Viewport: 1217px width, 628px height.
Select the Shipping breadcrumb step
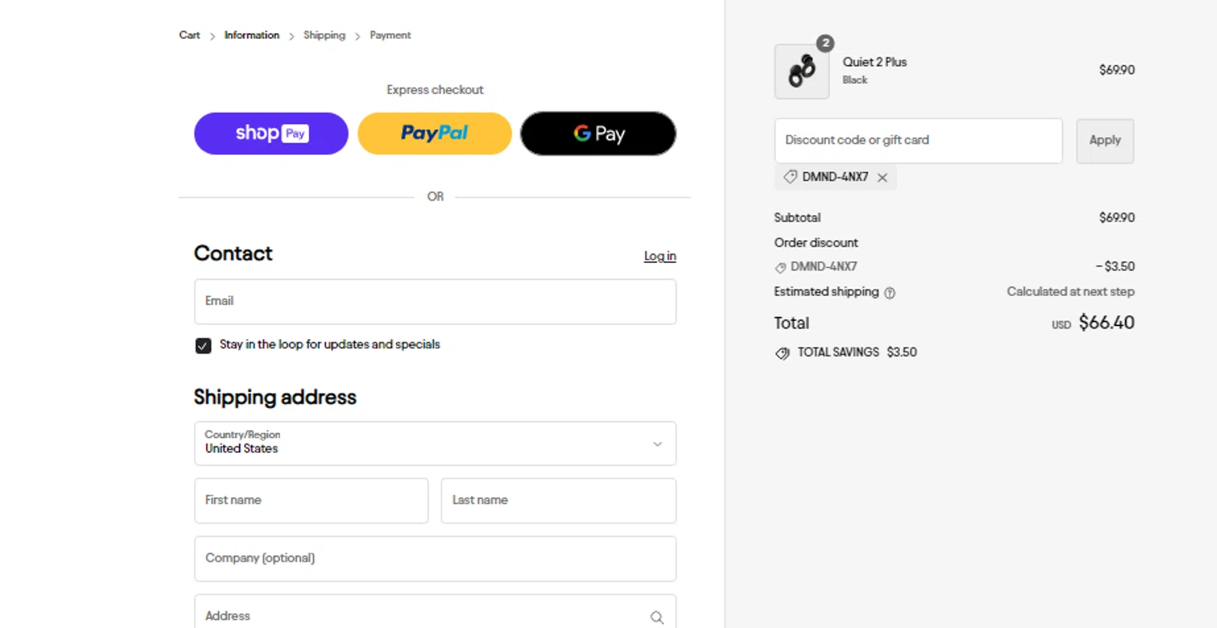coord(325,35)
